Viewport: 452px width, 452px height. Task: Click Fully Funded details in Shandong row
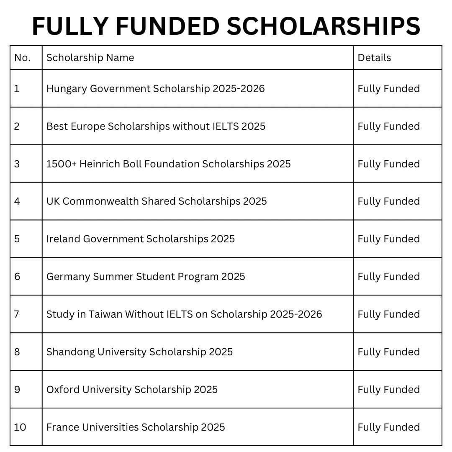pyautogui.click(x=388, y=352)
